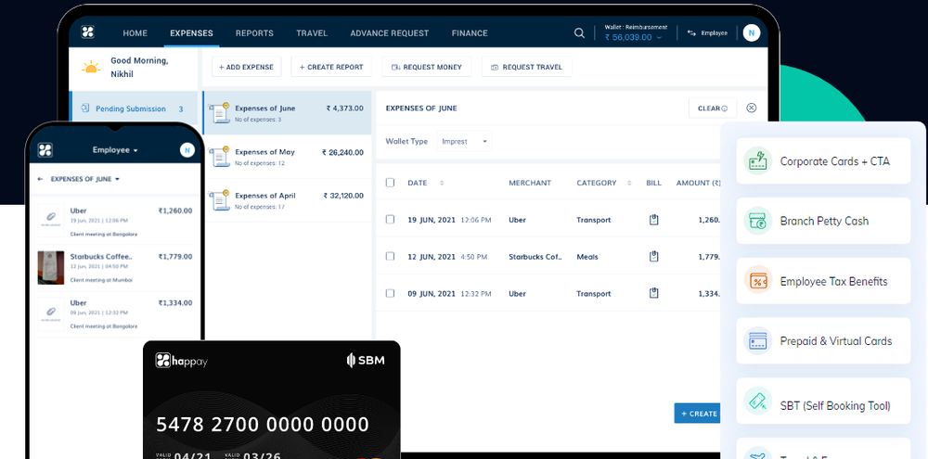Click the N profile avatar in the tablet header

[751, 33]
